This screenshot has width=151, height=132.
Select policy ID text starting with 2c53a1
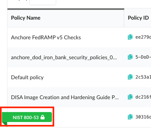(143, 77)
